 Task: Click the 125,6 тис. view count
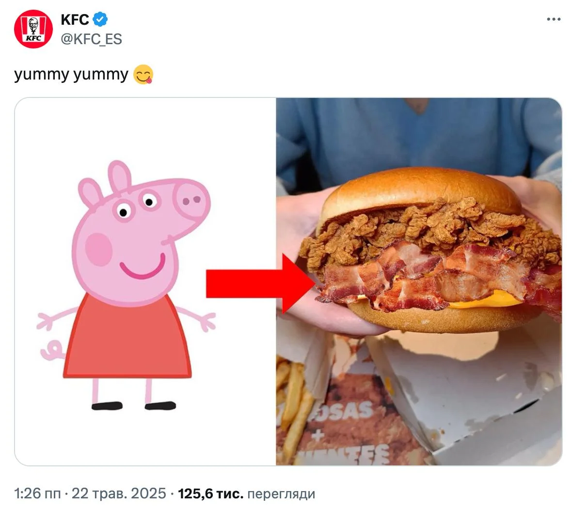[210, 494]
